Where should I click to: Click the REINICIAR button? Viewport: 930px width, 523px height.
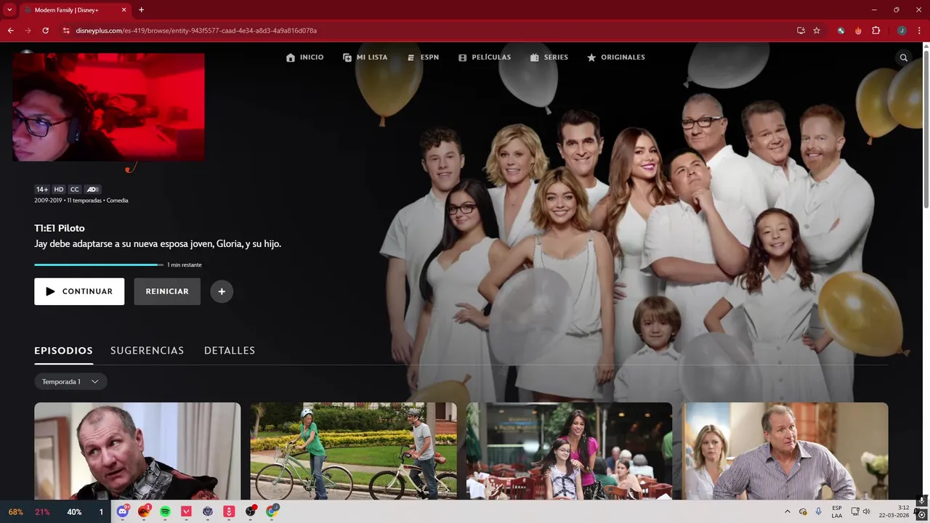[x=167, y=291]
